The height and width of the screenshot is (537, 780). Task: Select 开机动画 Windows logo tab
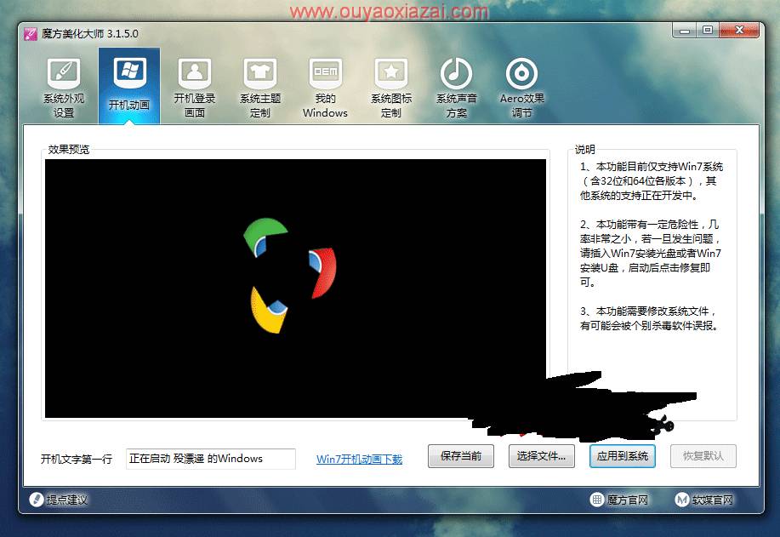coord(129,86)
